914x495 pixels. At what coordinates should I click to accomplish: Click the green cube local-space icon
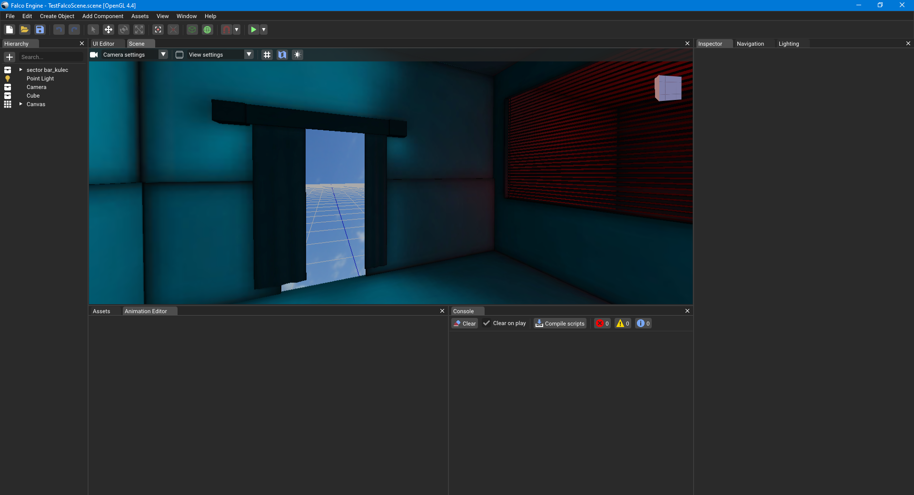click(192, 30)
